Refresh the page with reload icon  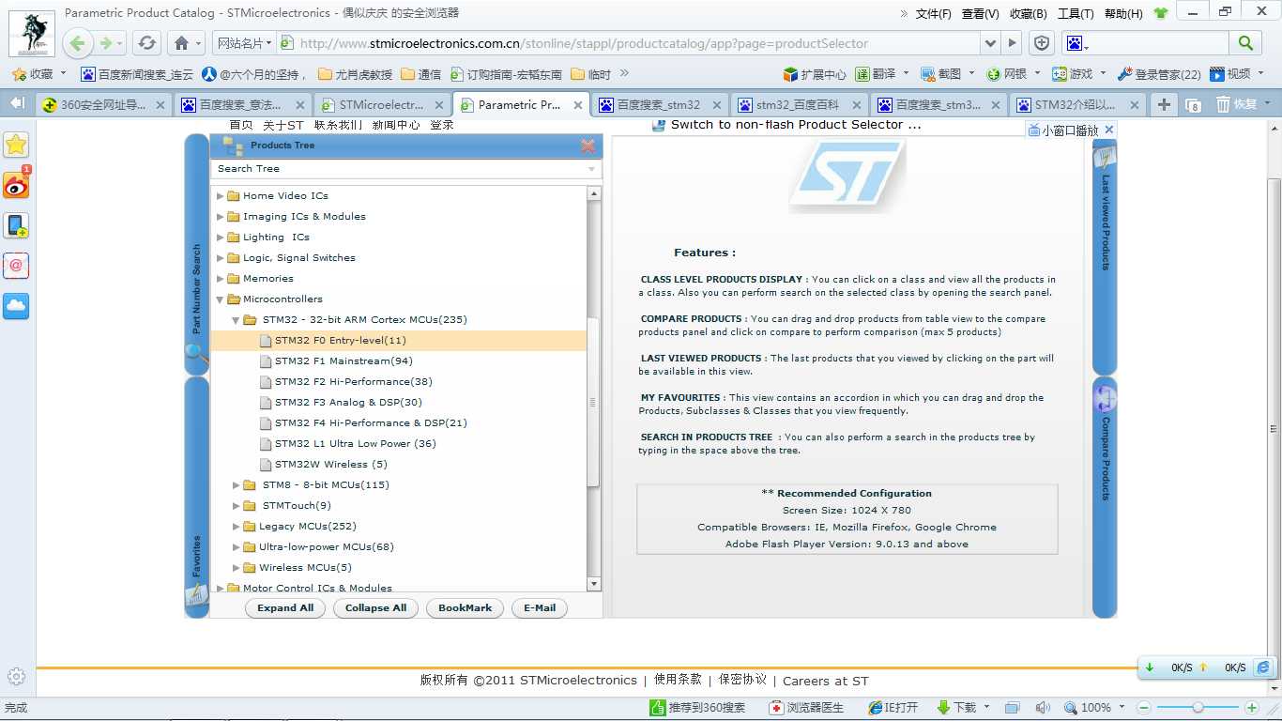146,43
